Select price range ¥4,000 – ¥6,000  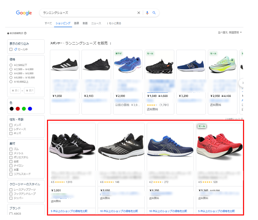pos(11,73)
